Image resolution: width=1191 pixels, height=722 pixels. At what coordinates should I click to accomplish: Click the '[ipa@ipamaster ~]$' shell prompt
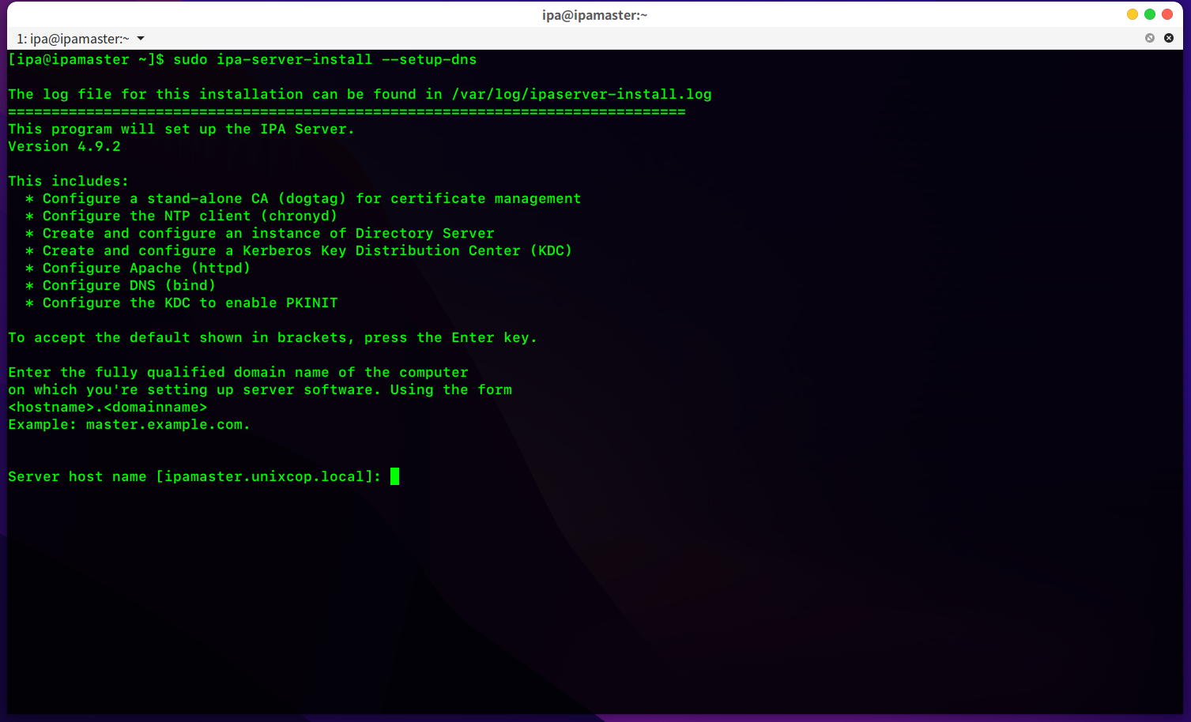(86, 60)
